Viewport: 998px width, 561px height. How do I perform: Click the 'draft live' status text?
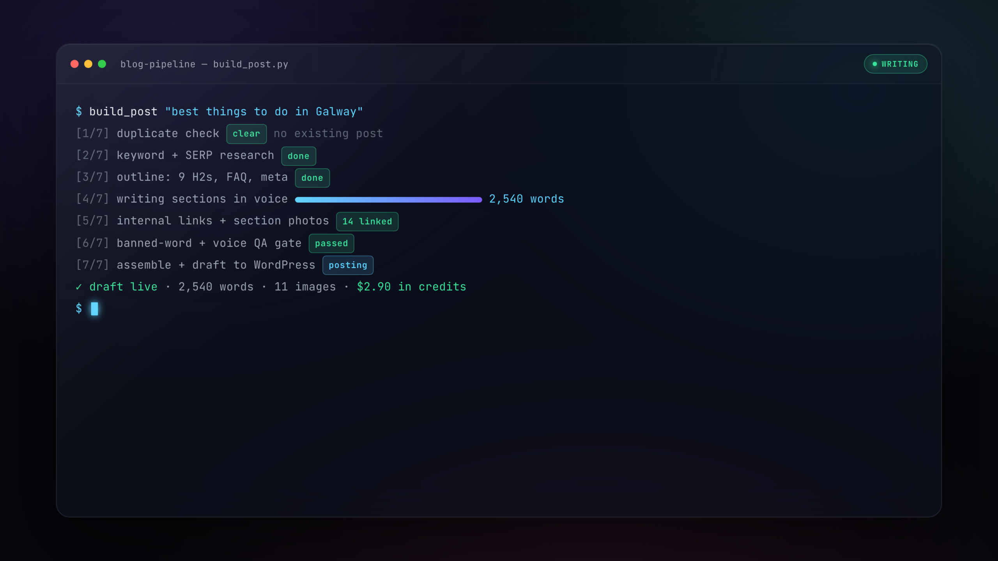(x=123, y=287)
